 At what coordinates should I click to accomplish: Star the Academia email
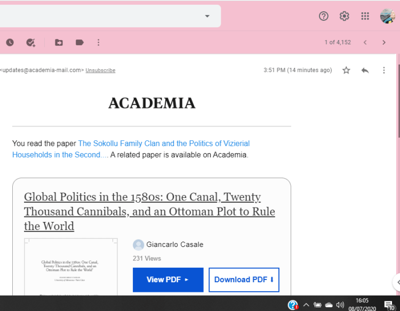coord(346,70)
